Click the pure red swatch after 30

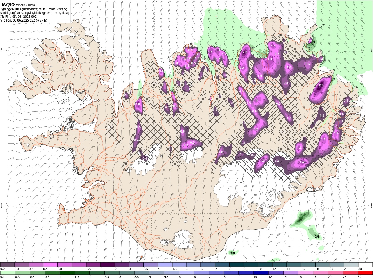[365, 273]
